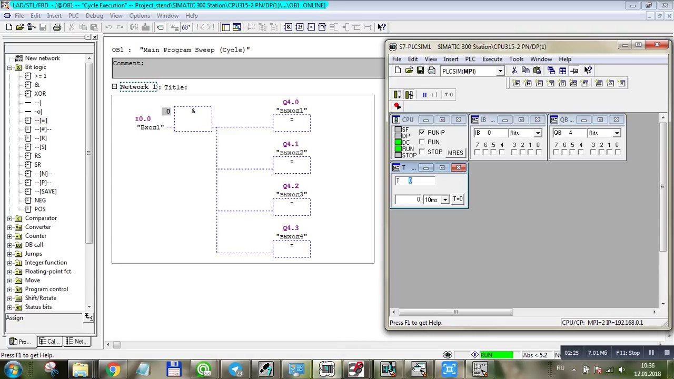Click the New file icon in LAD/STL/FBD toolbar
Image resolution: width=674 pixels, height=379 pixels.
click(9, 27)
